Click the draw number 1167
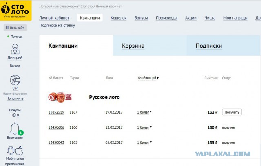This screenshot has width=261, height=166. 73,112
